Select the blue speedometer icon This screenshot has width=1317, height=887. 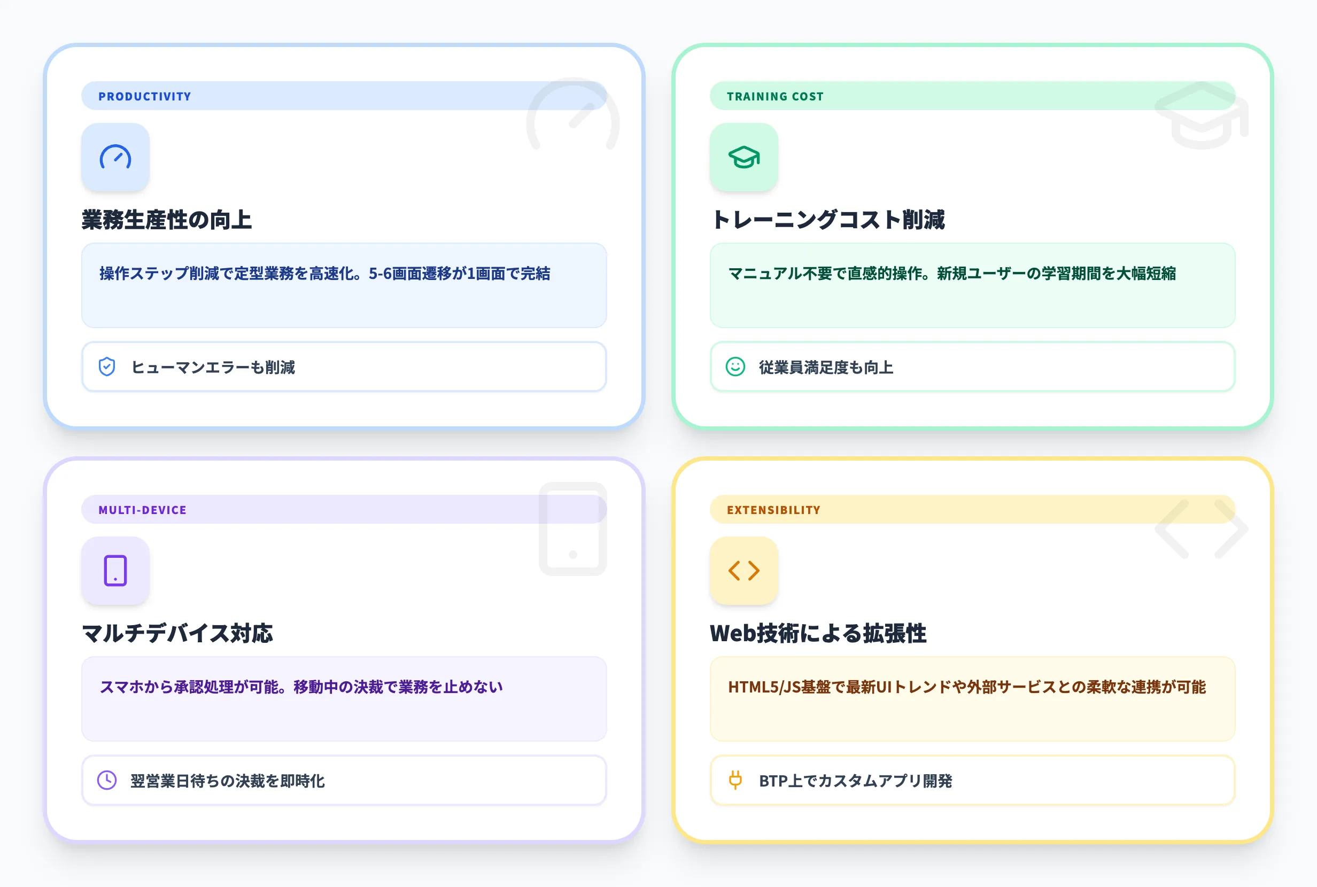click(115, 159)
